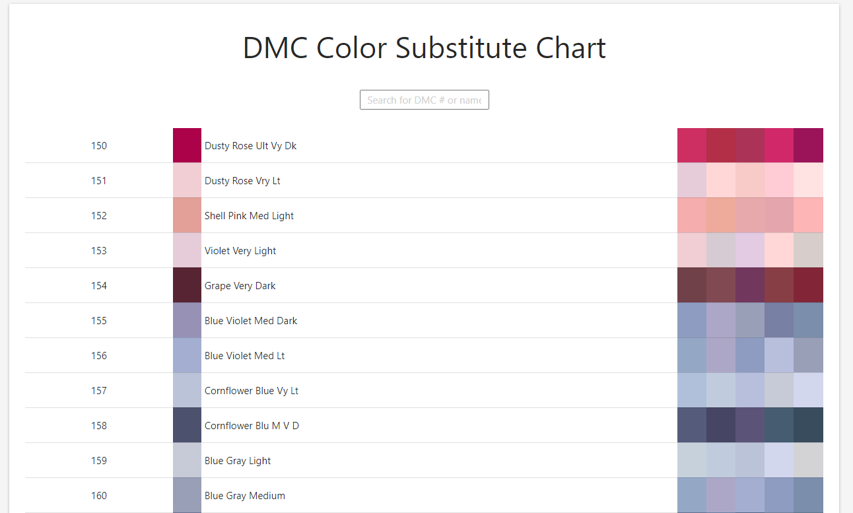Click the Dusty Rose Ult Vy Dk name
This screenshot has width=853, height=513.
click(250, 145)
